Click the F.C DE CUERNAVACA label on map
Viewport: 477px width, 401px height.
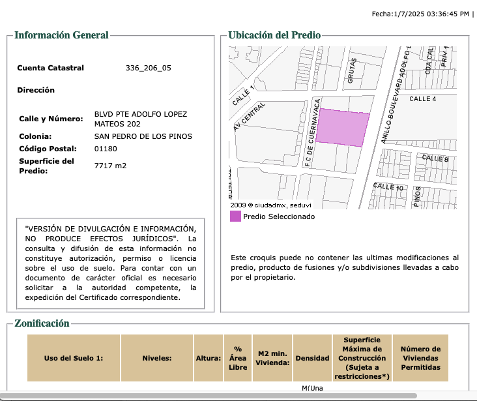pyautogui.click(x=313, y=132)
